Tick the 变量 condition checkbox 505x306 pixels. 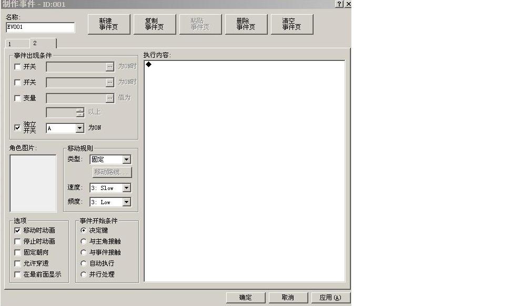click(18, 98)
